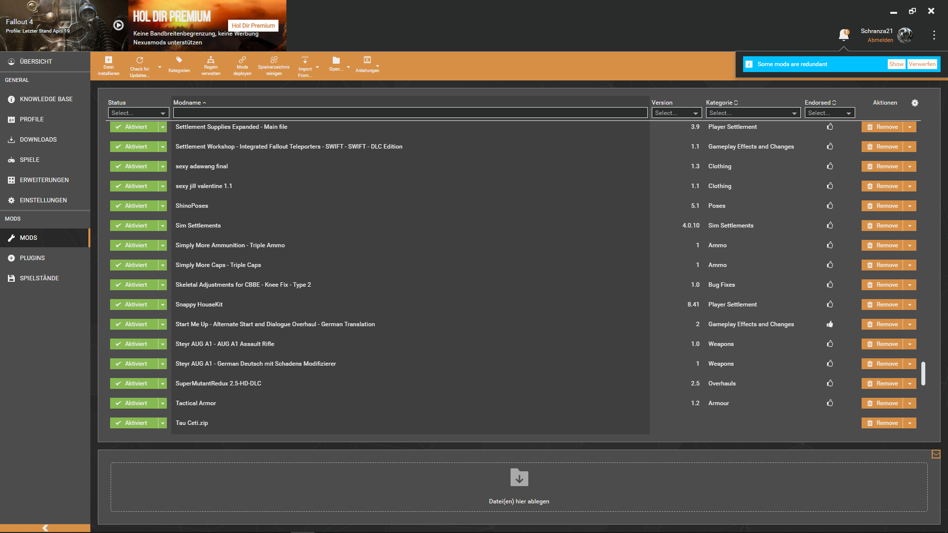Endorse sexy adawang final thumbs-up

click(x=830, y=166)
